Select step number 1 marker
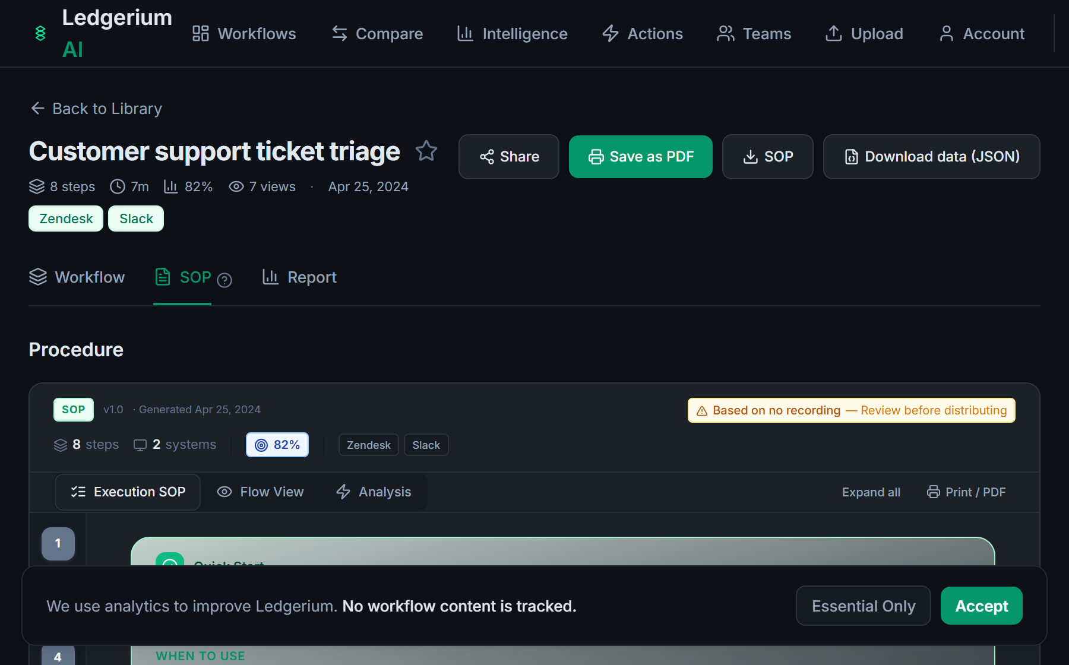Image resolution: width=1069 pixels, height=665 pixels. pos(58,543)
